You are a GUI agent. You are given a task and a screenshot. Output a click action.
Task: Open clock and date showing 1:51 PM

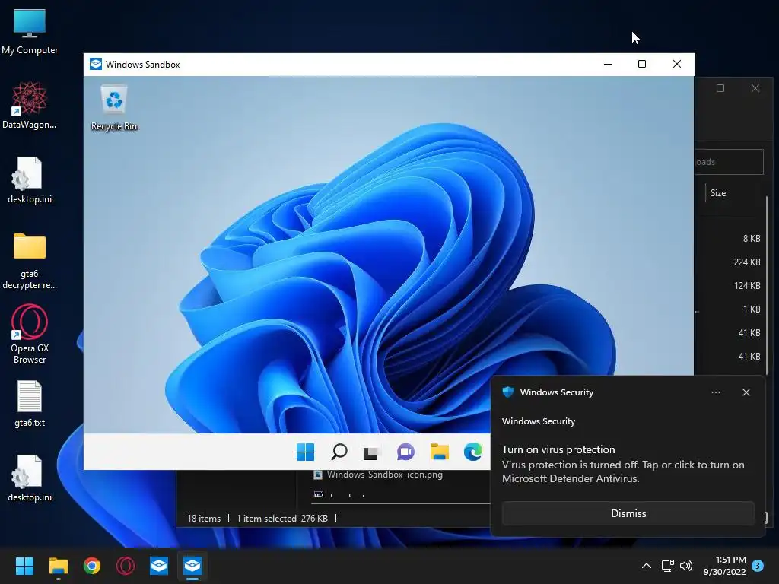click(724, 566)
